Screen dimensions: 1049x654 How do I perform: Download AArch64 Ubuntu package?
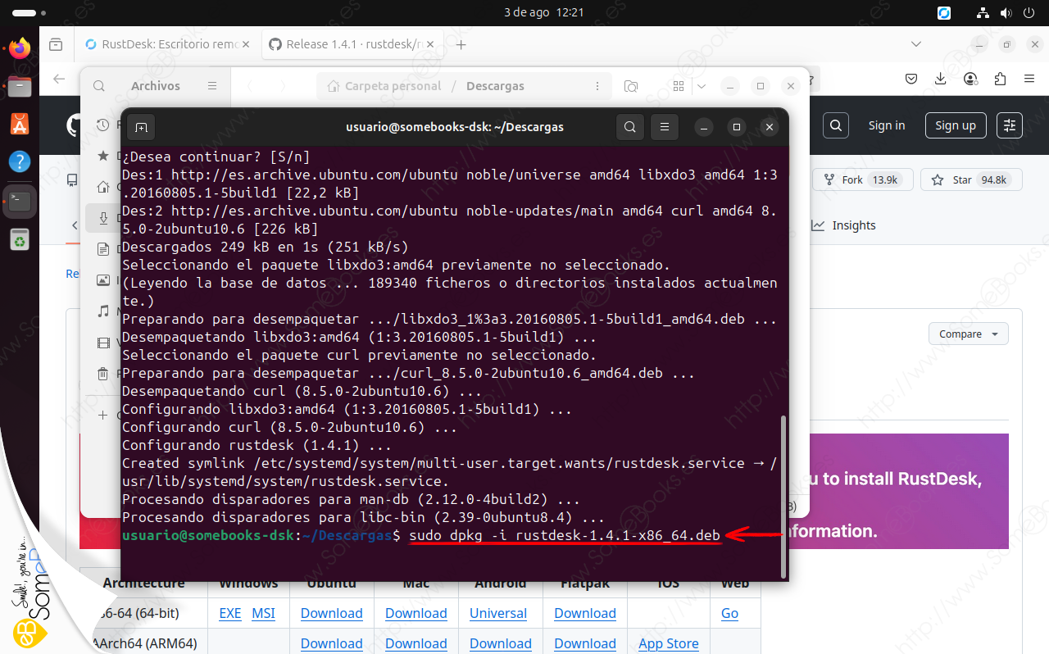coord(331,643)
